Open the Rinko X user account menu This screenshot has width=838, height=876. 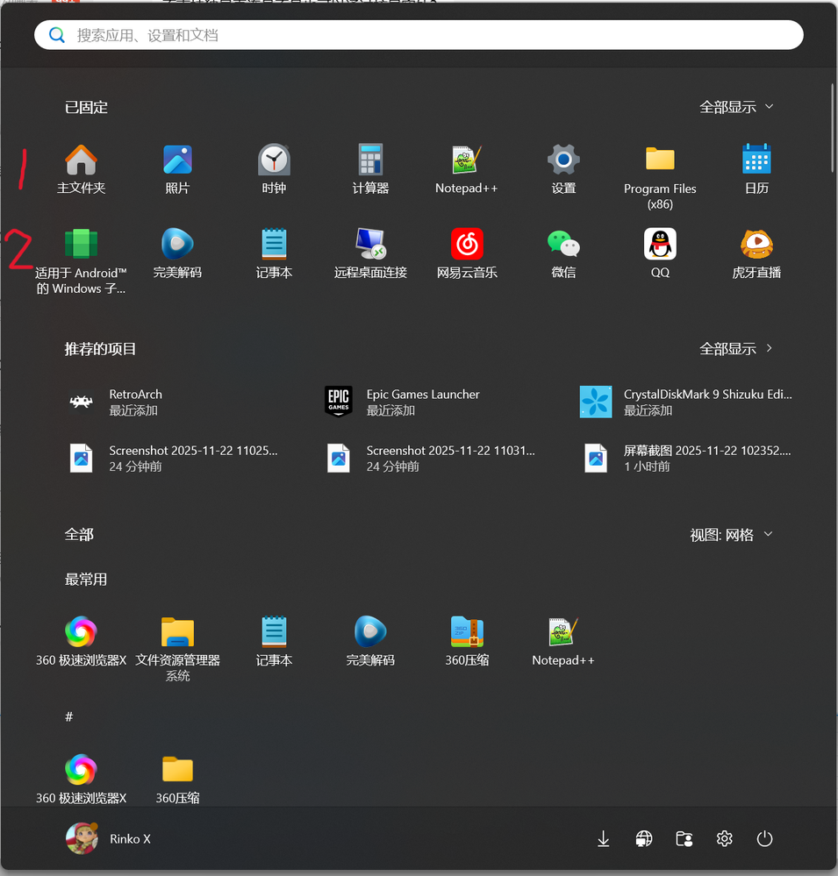tap(109, 838)
